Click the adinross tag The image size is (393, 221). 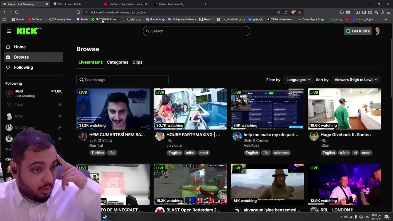(x=281, y=153)
